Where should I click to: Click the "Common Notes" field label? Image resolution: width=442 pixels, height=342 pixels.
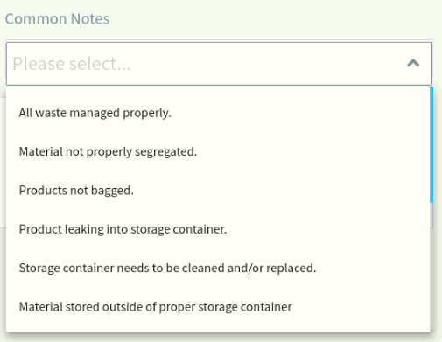[x=57, y=19]
